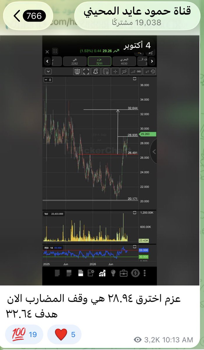Viewport: 204px width, 350px height.
Task: Open the layout settings gear icon in bottom bar
Action: coord(91,273)
